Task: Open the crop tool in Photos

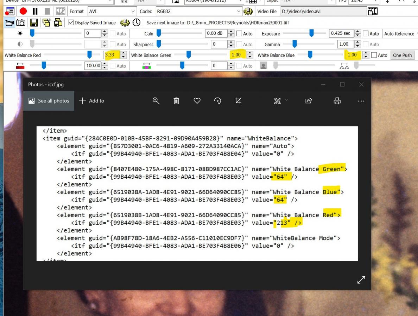Action: coord(238,101)
